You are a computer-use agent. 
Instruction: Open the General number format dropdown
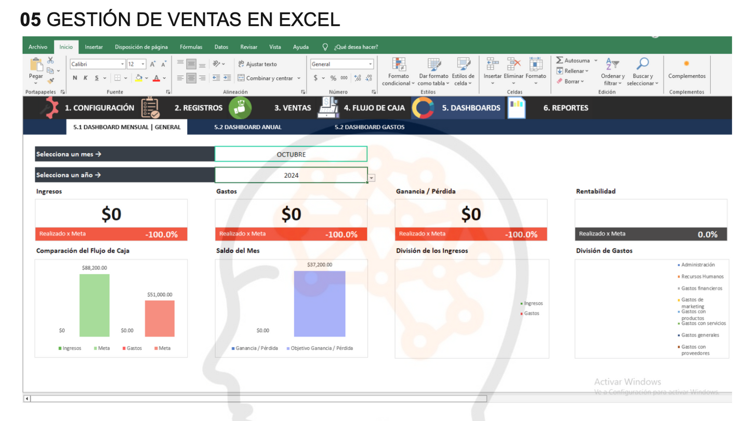pos(371,64)
